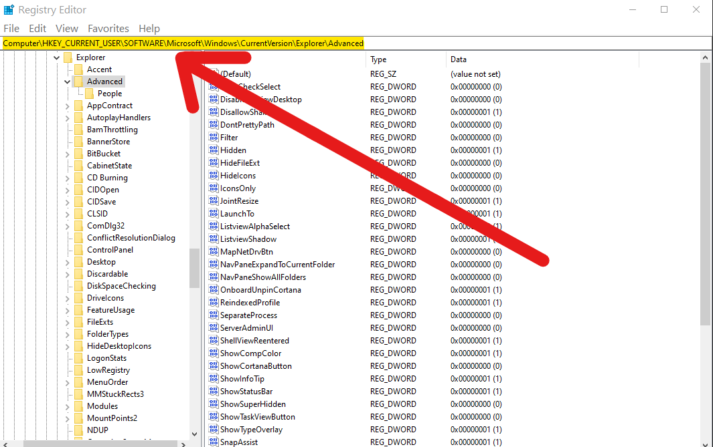Click the Data column header
Screen dimensions: 713x447
click(x=459, y=59)
